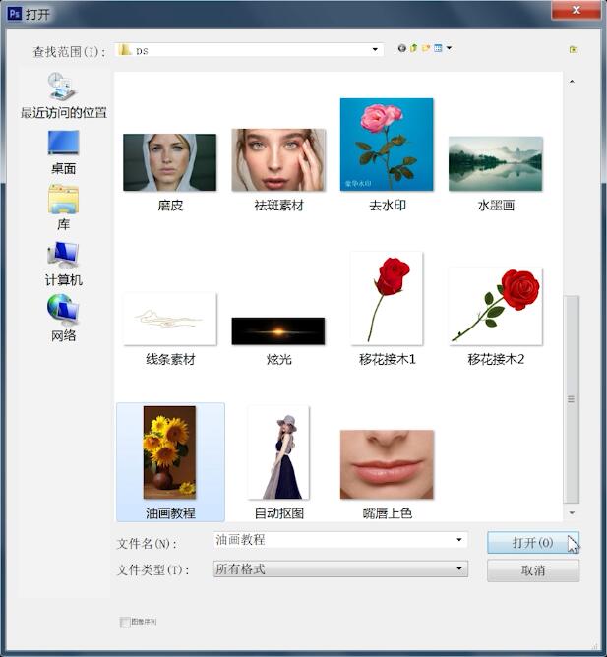
Task: Click the back navigation arrow icon
Action: point(401,48)
